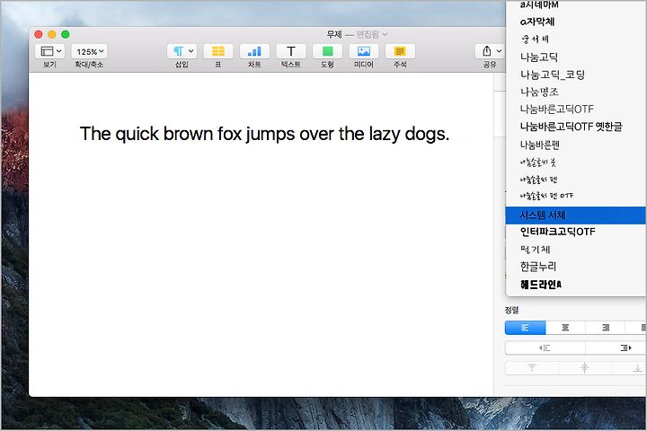647x431 pixels.
Task: Expand the 삽입 dropdown chevron
Action: (x=191, y=51)
